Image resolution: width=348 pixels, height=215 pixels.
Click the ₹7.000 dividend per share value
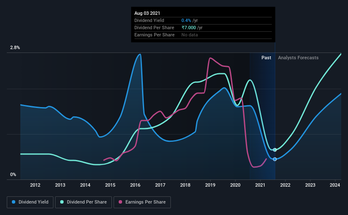189,28
